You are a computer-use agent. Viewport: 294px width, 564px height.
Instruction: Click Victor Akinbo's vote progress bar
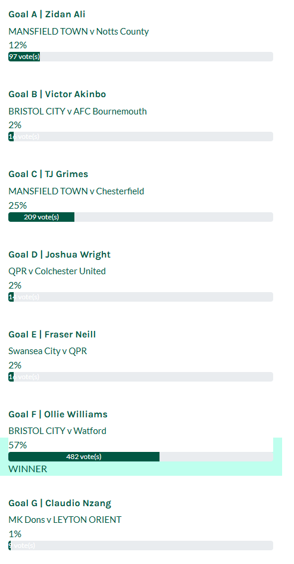pyautogui.click(x=140, y=137)
